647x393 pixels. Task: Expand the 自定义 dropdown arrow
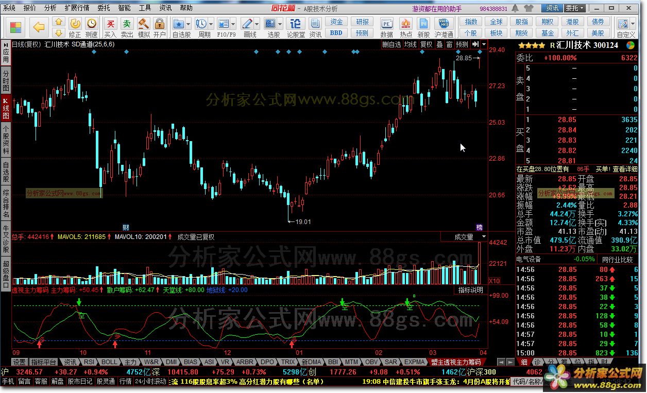click(x=633, y=24)
